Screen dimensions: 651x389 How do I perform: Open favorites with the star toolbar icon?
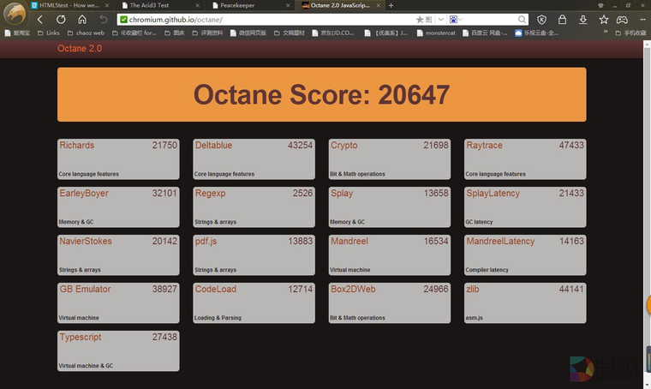tap(603, 19)
